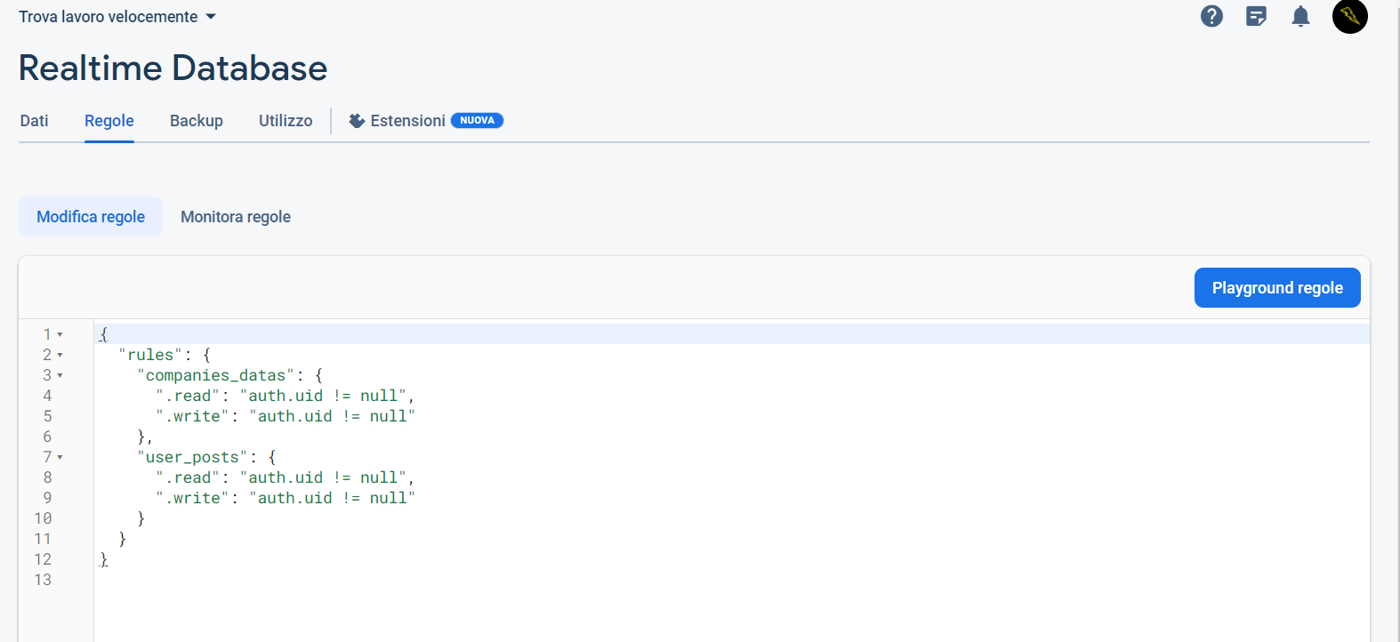This screenshot has width=1400, height=642.
Task: Click the ".read" rule on line 8
Action: [285, 477]
